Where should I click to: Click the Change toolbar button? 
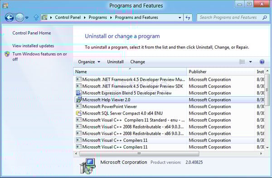[137, 62]
